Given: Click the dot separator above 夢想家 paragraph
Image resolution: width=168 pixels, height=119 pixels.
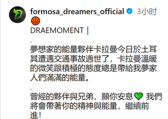Looking at the screenshot, I should tap(31, 42).
